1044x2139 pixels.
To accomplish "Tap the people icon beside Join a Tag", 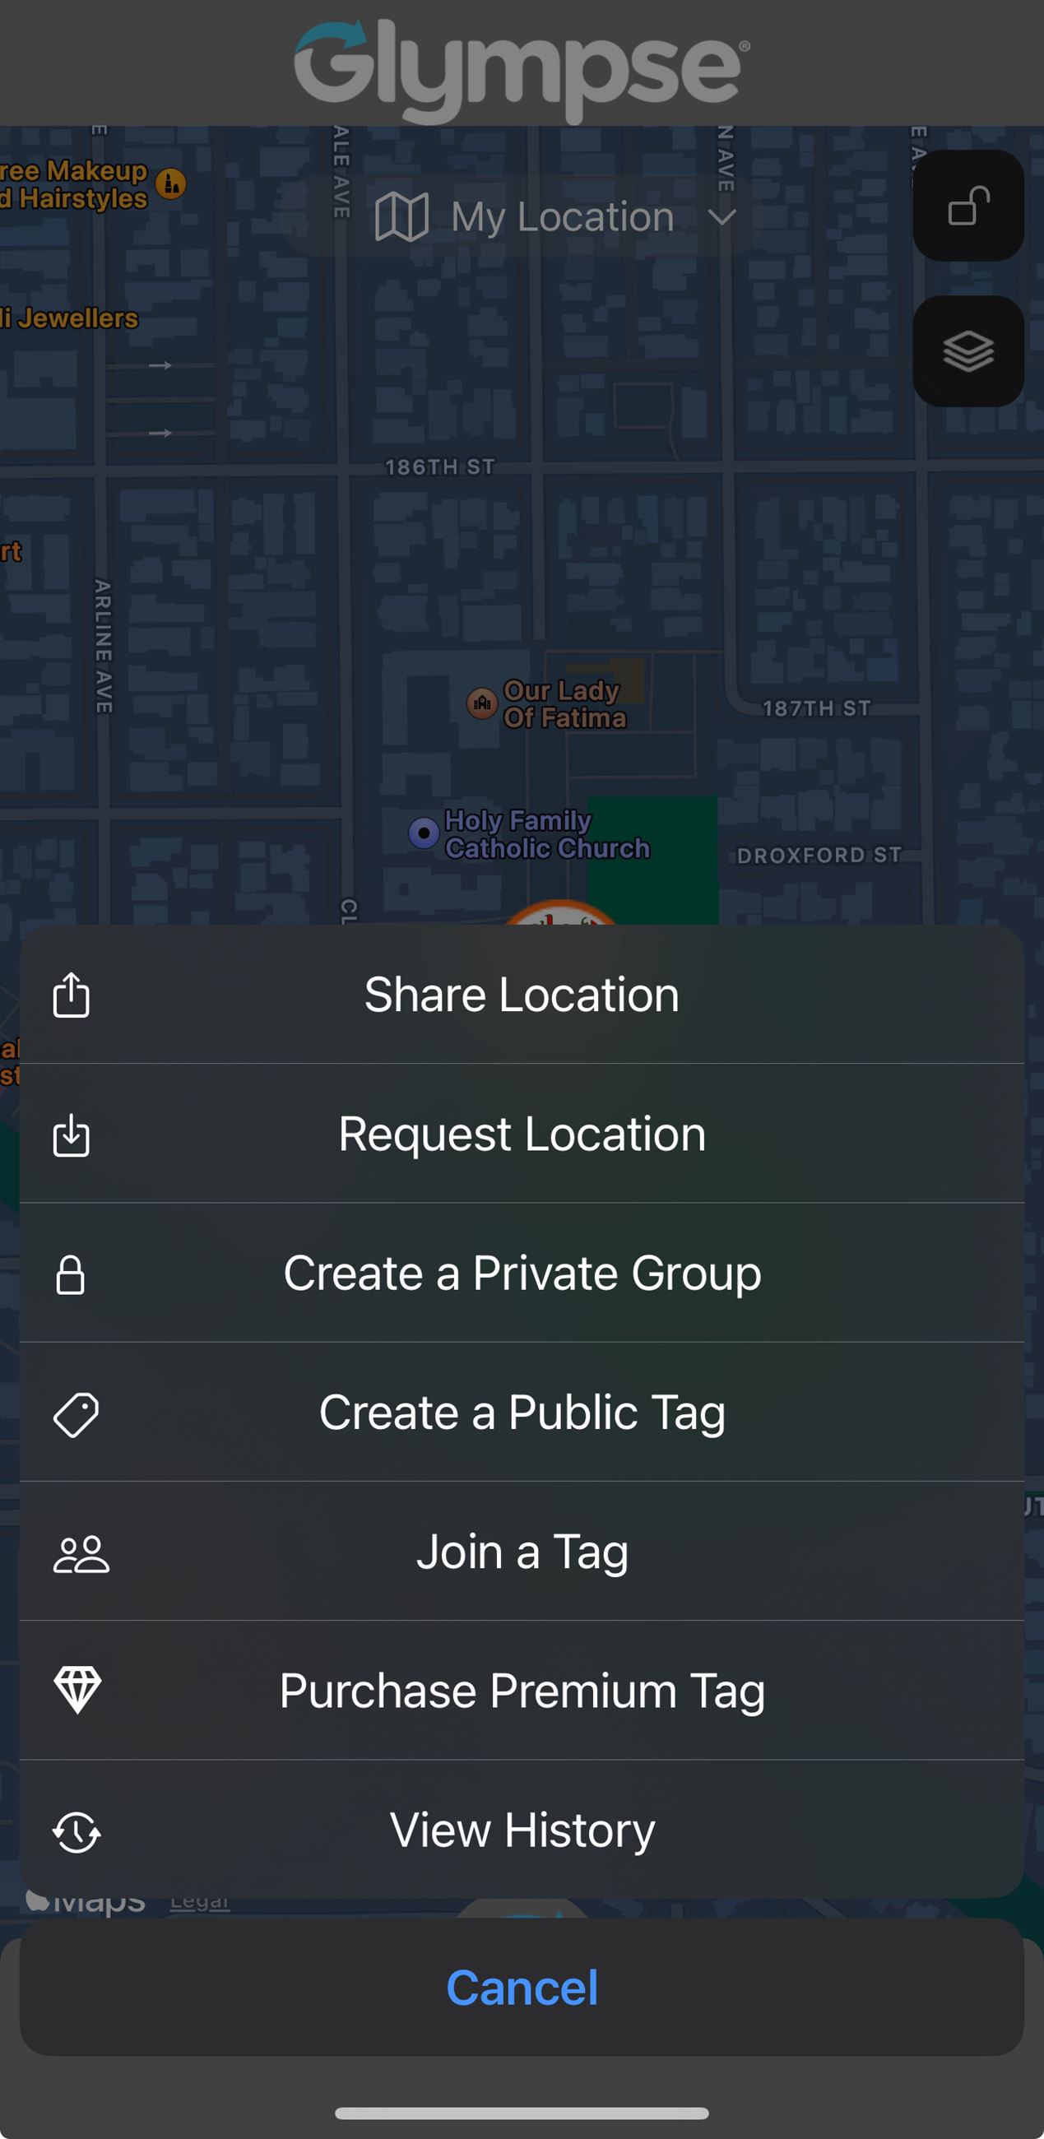I will click(x=81, y=1552).
